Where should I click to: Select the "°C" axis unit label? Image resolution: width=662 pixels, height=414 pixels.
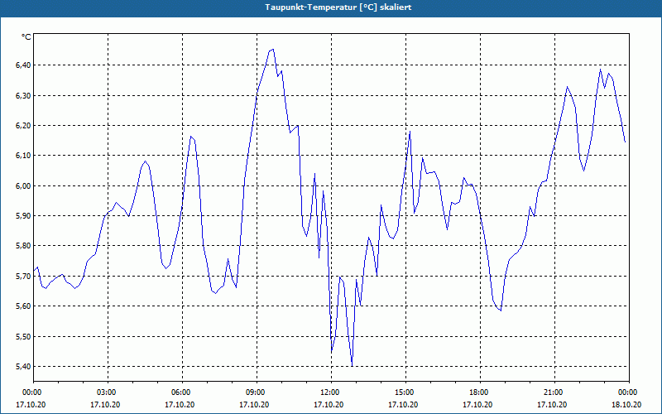coord(26,37)
